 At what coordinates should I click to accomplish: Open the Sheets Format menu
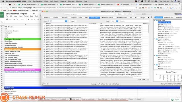tap(26, 16)
